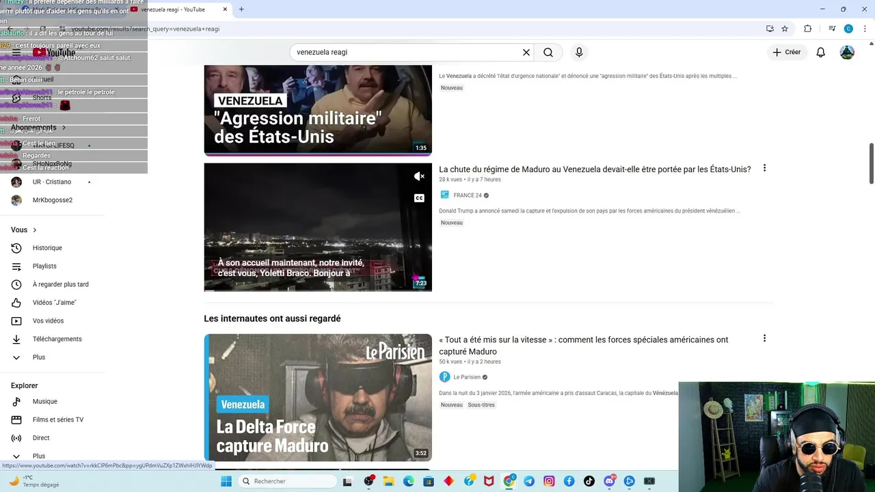Open Discord from taskbar
Screen dimensions: 875x492
609,481
